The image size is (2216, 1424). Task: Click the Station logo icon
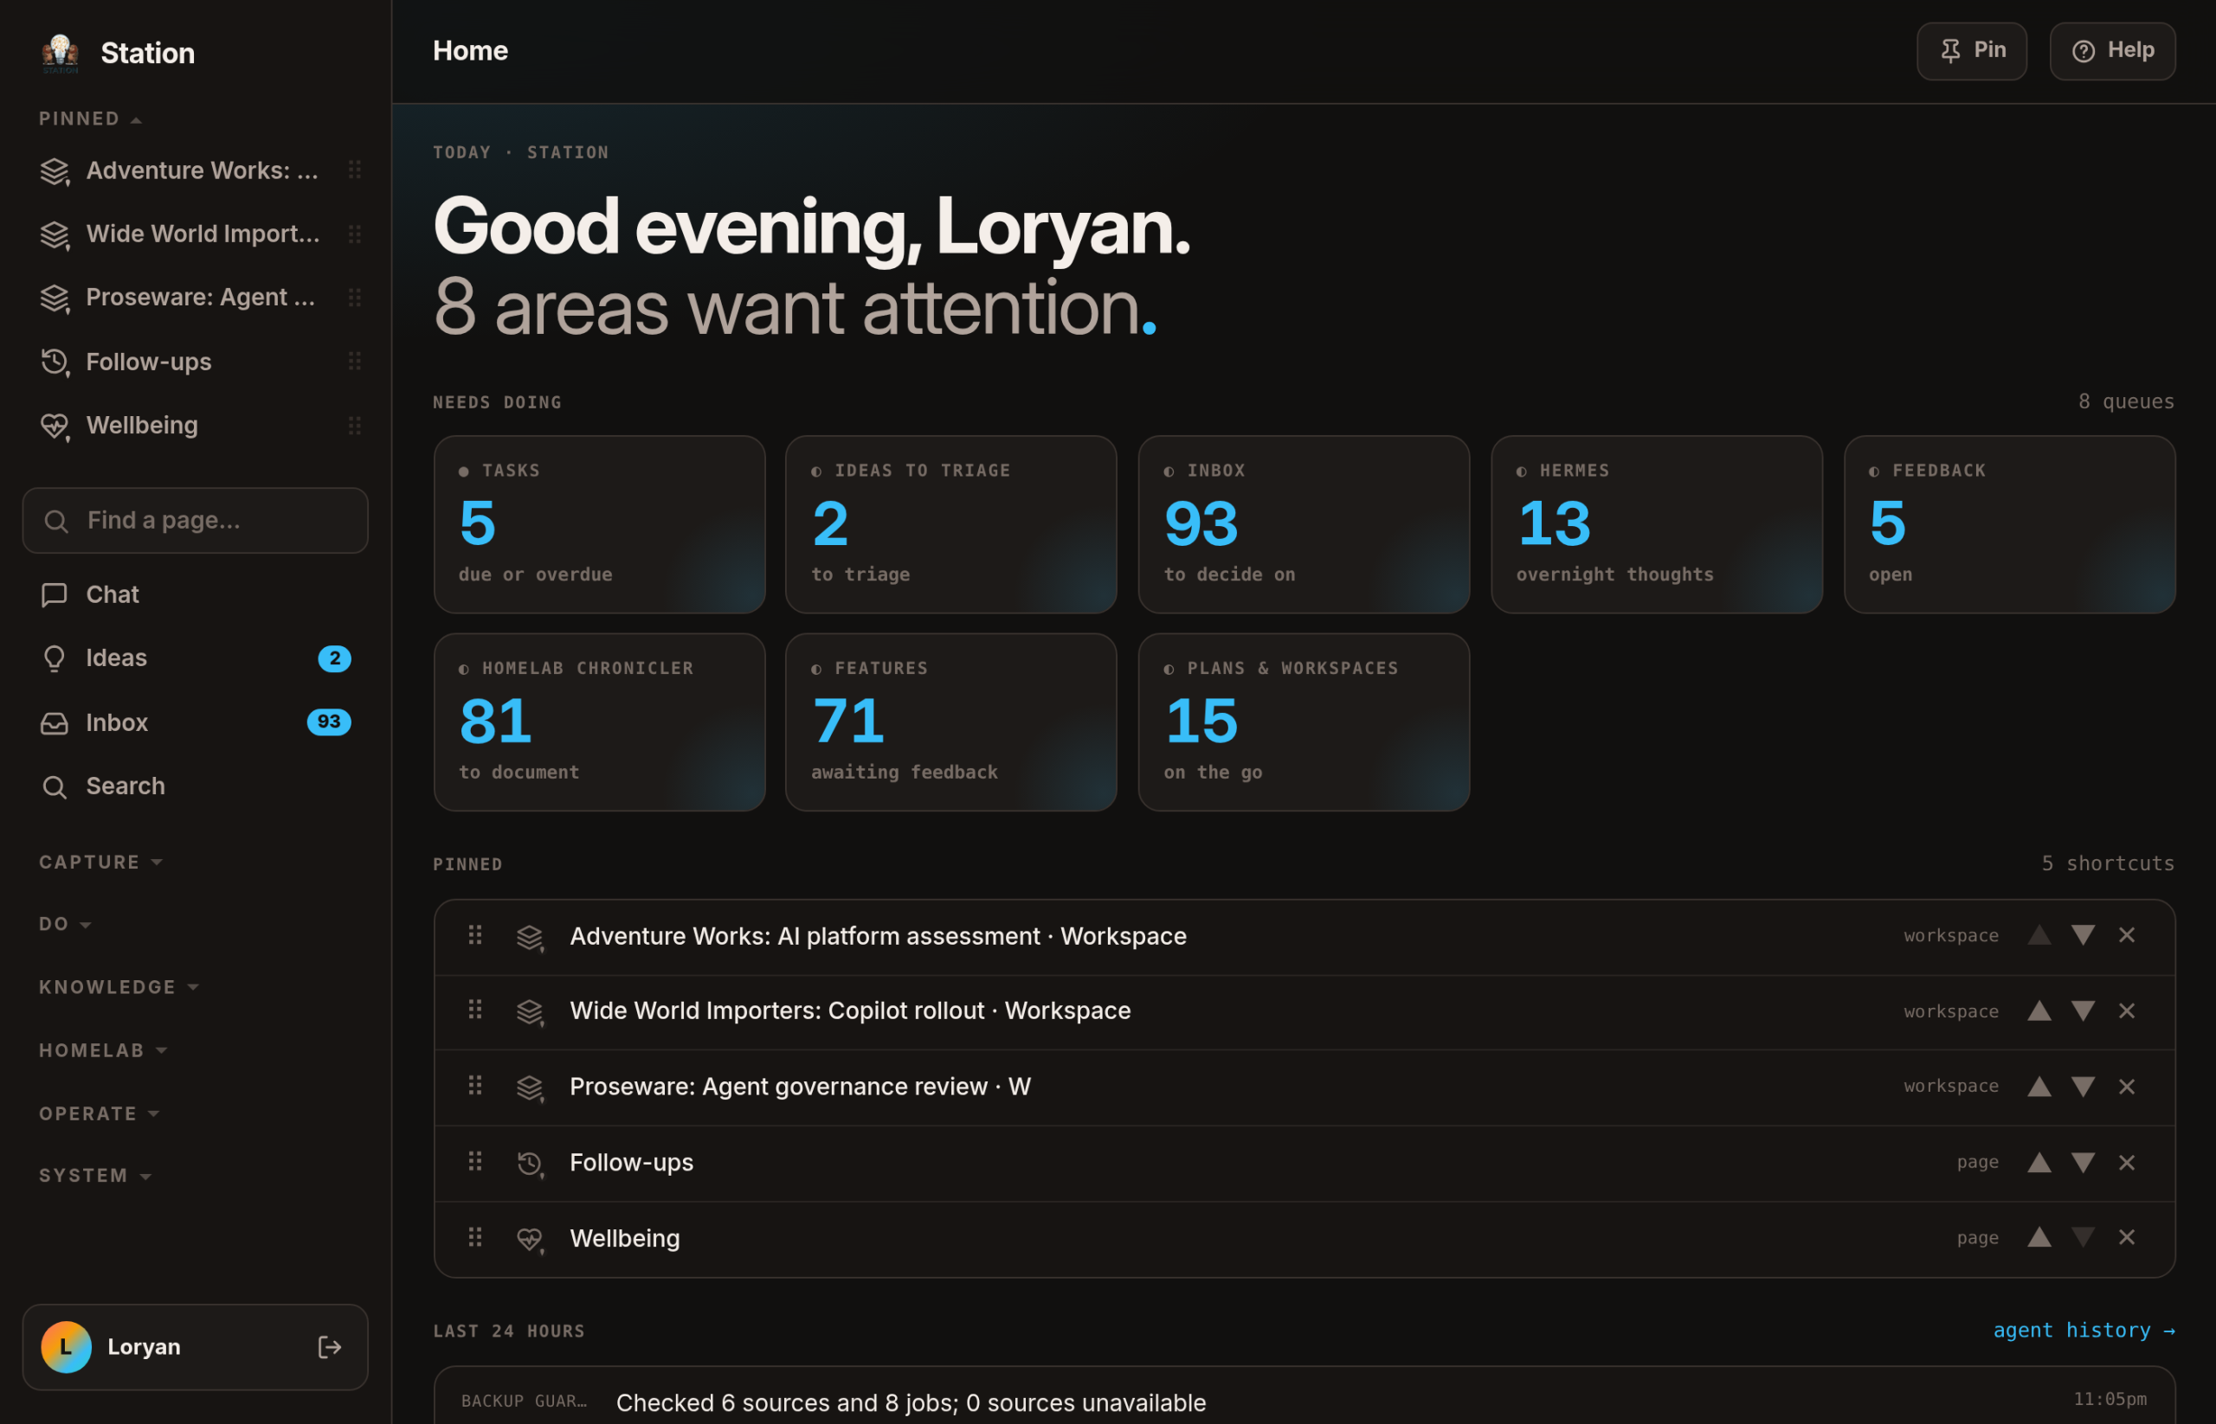click(x=60, y=53)
